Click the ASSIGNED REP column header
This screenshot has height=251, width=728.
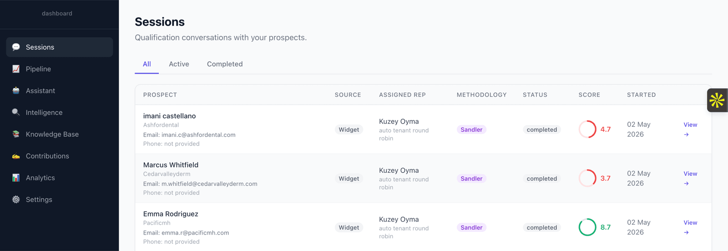[x=402, y=95]
